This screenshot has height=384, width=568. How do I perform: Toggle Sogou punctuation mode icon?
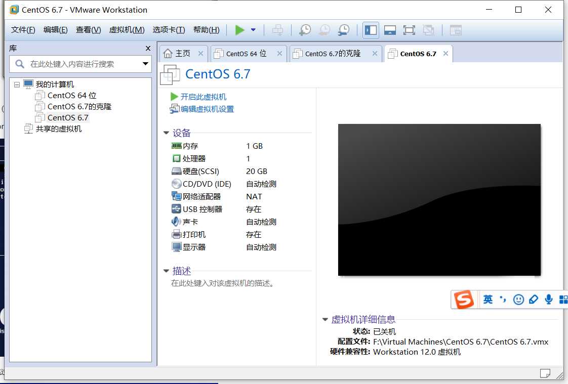[503, 300]
